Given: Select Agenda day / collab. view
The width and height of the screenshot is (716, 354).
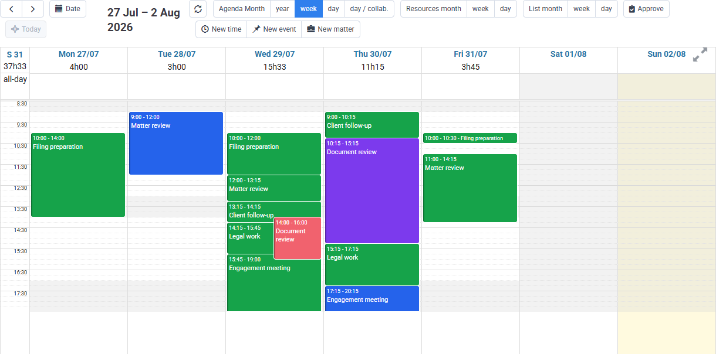Looking at the screenshot, I should coord(369,9).
